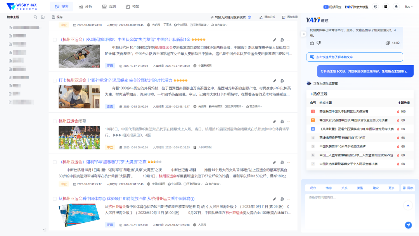
Task: Click the add-folder icon in 搜索主题 panel
Action: pyautogui.click(x=43, y=17)
